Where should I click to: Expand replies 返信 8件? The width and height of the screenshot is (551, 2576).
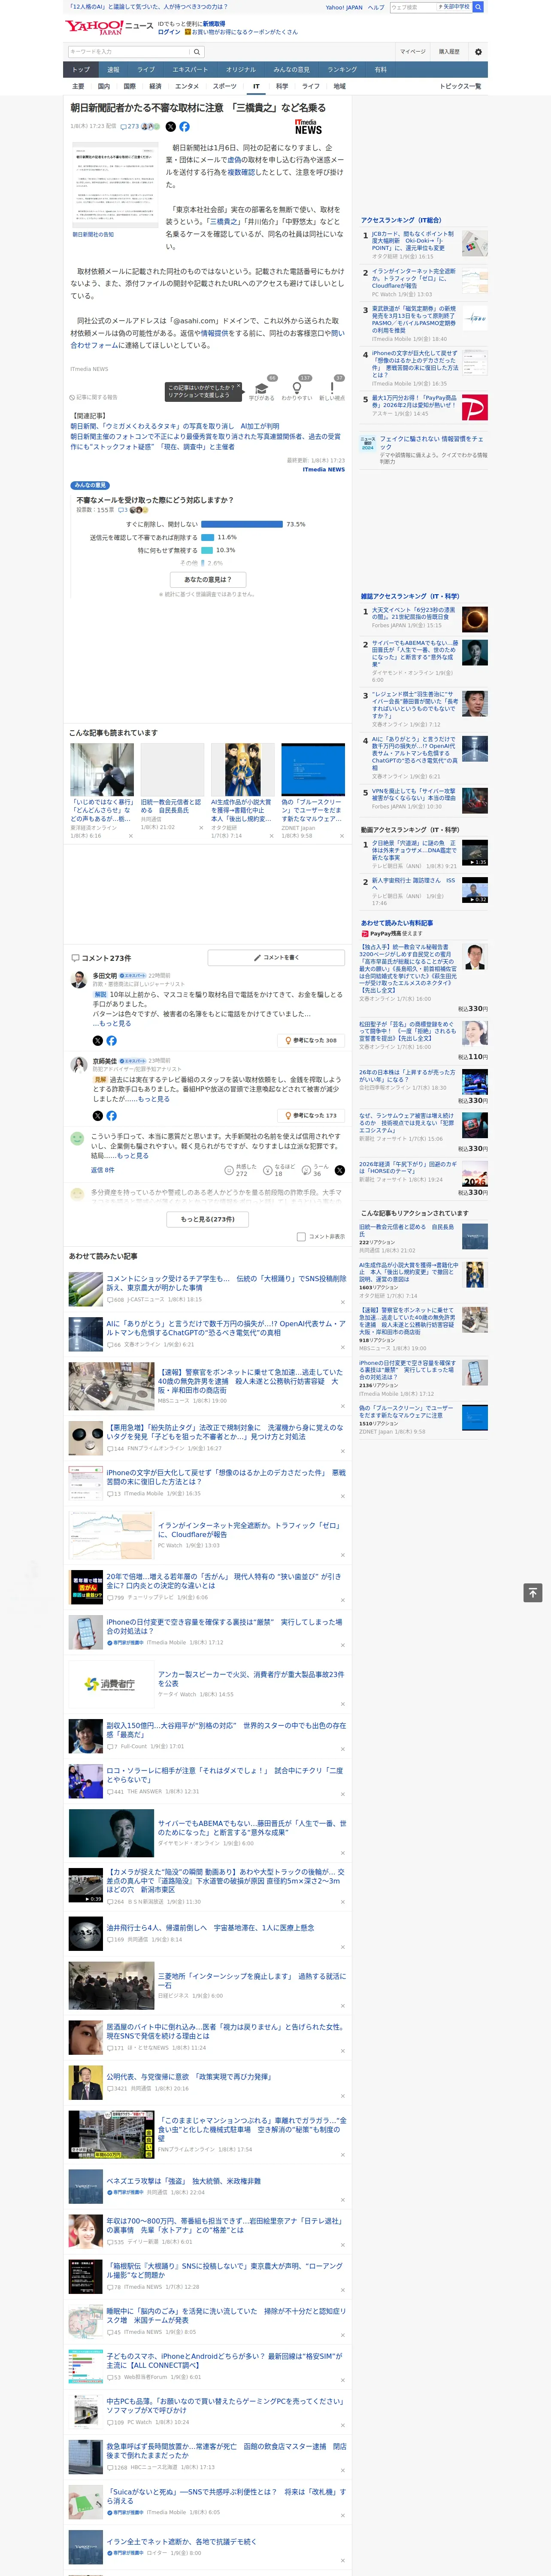coord(102,1169)
